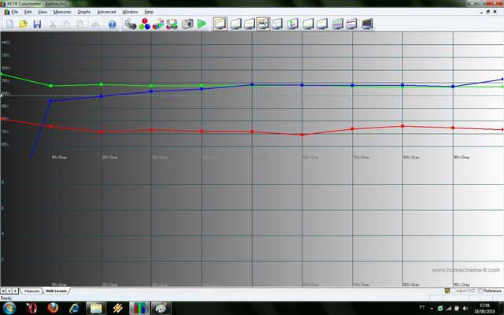This screenshot has height=315, width=504.
Task: Open the green-screen monitor graph icon
Action: tap(337, 24)
